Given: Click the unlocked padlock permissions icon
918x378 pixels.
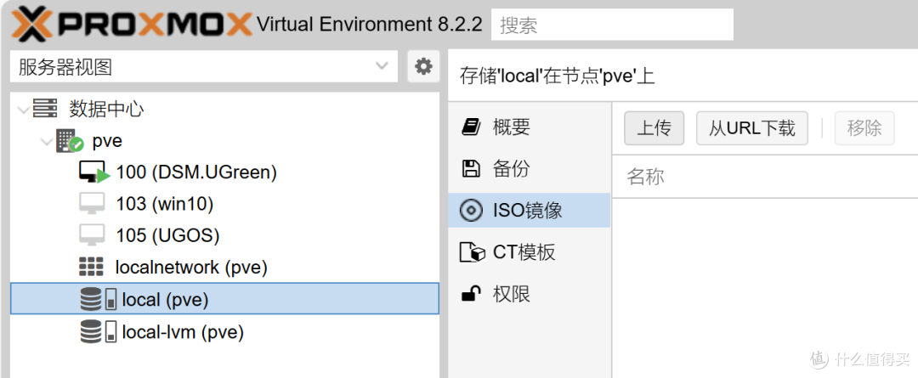Looking at the screenshot, I should [x=471, y=293].
